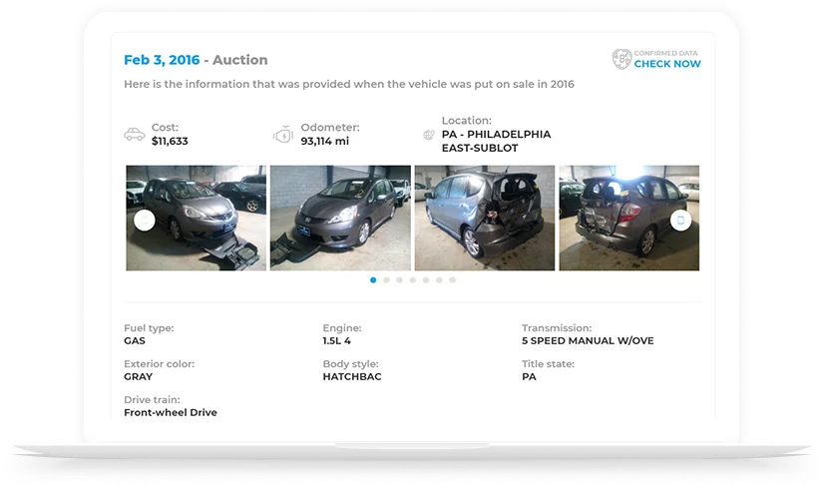
Task: Open fourth photo of rear collision damage
Action: 629,218
